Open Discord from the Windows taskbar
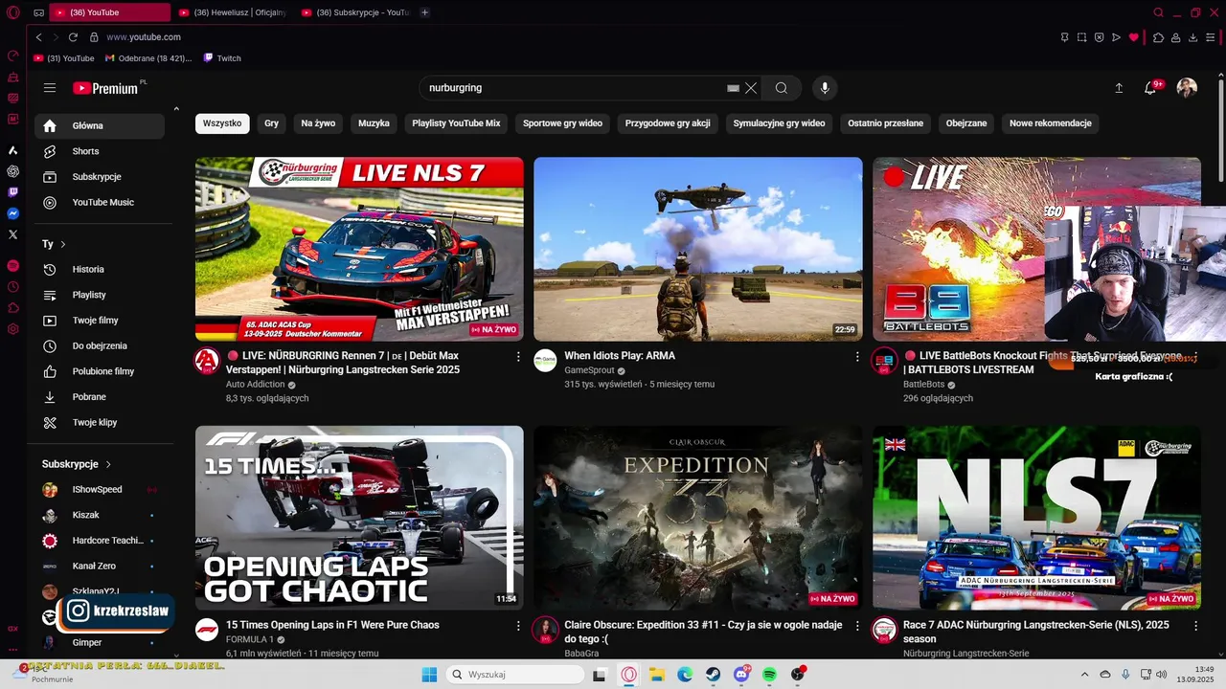This screenshot has height=689, width=1226. [741, 675]
